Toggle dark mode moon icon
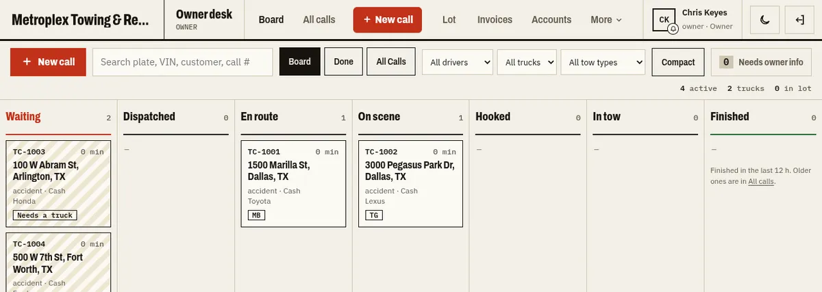Image resolution: width=822 pixels, height=292 pixels. [765, 20]
